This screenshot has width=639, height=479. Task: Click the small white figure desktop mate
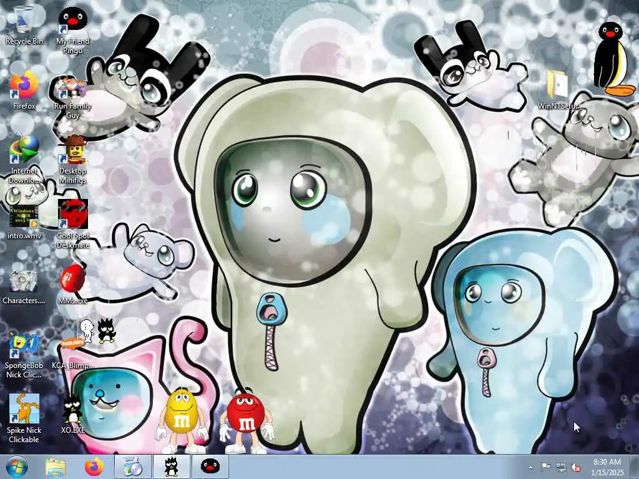pos(87,331)
